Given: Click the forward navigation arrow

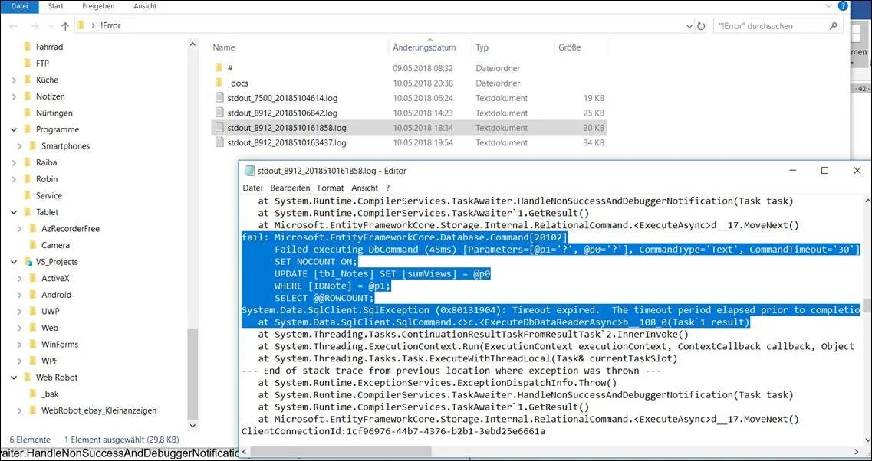Looking at the screenshot, I should point(34,25).
